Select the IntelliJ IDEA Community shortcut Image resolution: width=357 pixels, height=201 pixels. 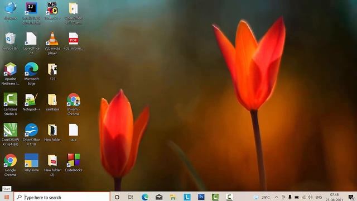point(31,13)
